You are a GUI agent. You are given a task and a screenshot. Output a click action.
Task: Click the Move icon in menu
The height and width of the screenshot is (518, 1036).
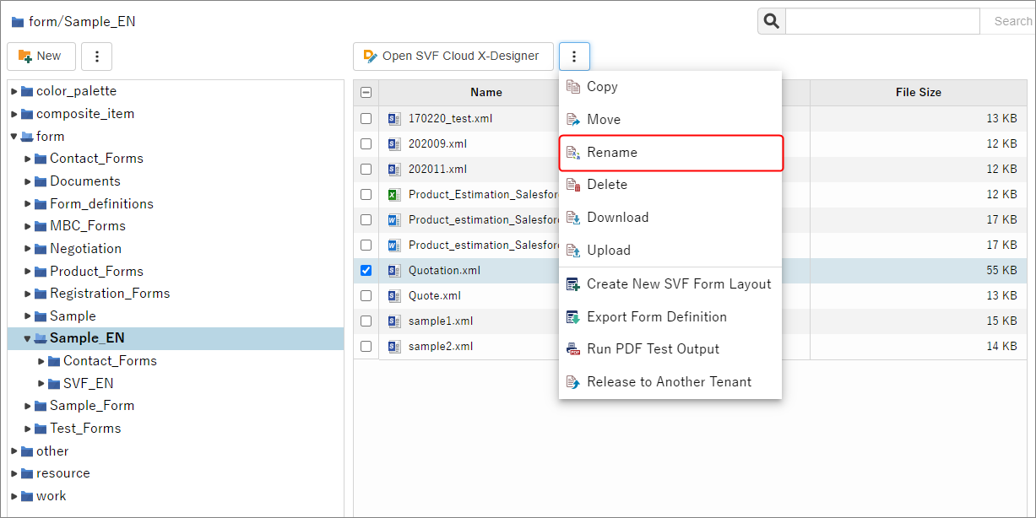coord(573,120)
